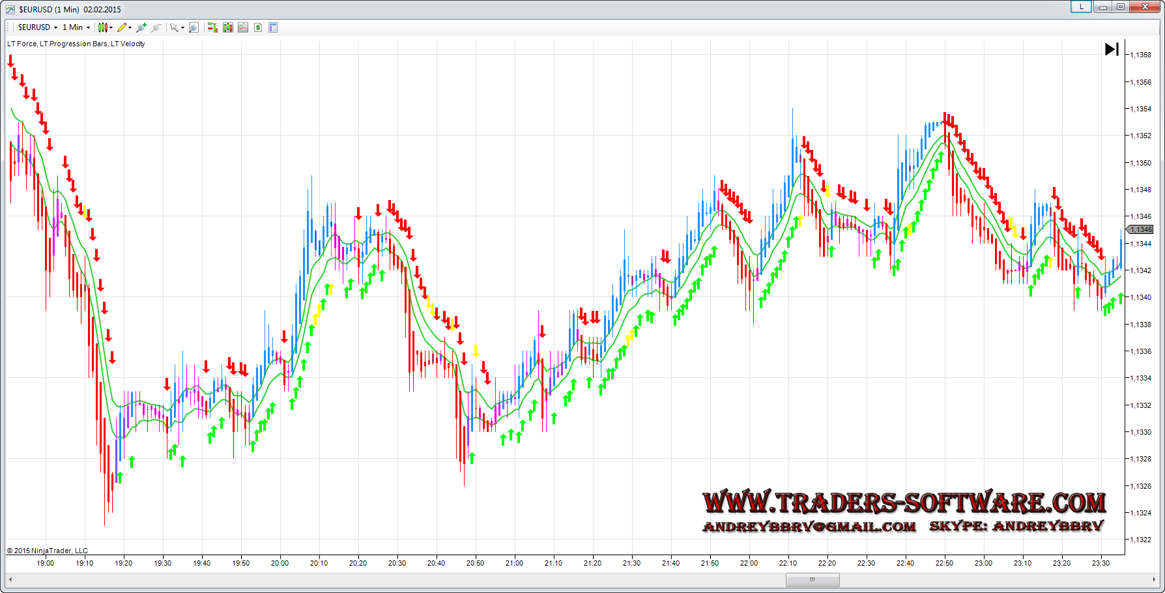Click the LT Force indicator label

tap(22, 44)
